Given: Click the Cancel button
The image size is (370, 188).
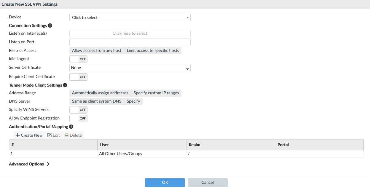Looking at the screenshot, I should [208, 182].
